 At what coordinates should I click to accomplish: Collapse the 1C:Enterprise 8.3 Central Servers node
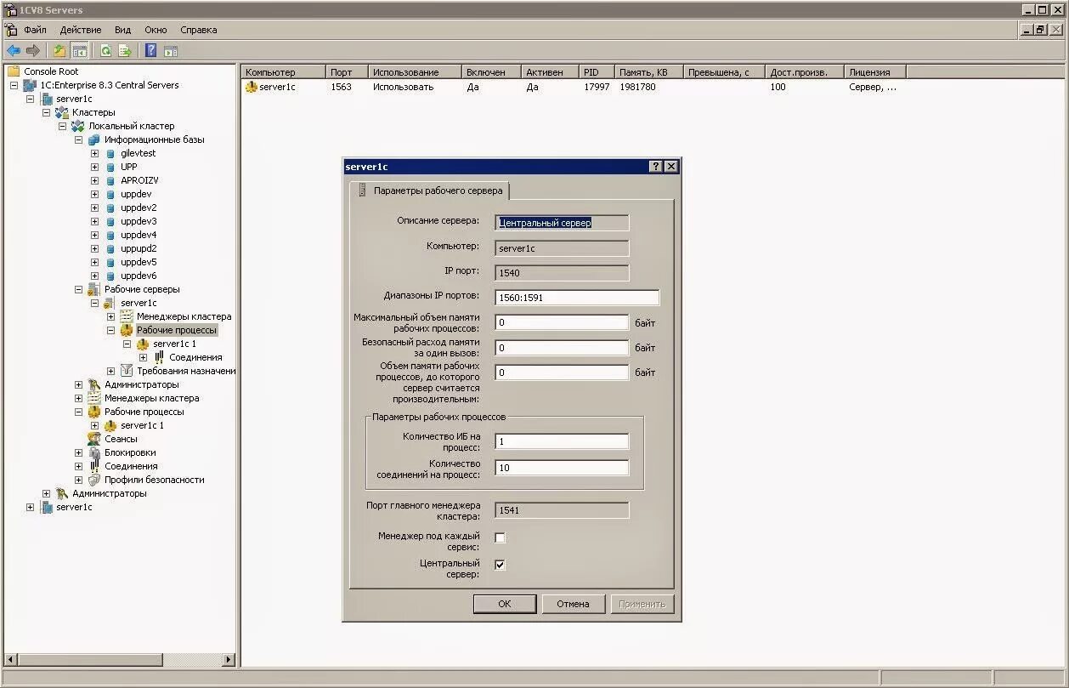14,85
